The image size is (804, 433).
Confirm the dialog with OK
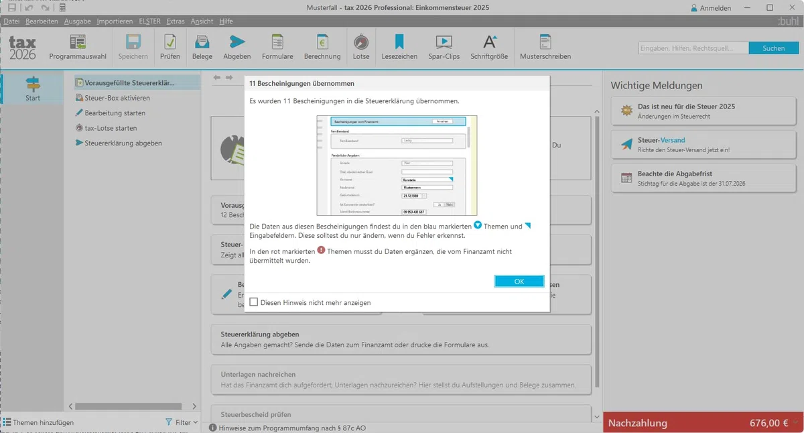coord(519,282)
